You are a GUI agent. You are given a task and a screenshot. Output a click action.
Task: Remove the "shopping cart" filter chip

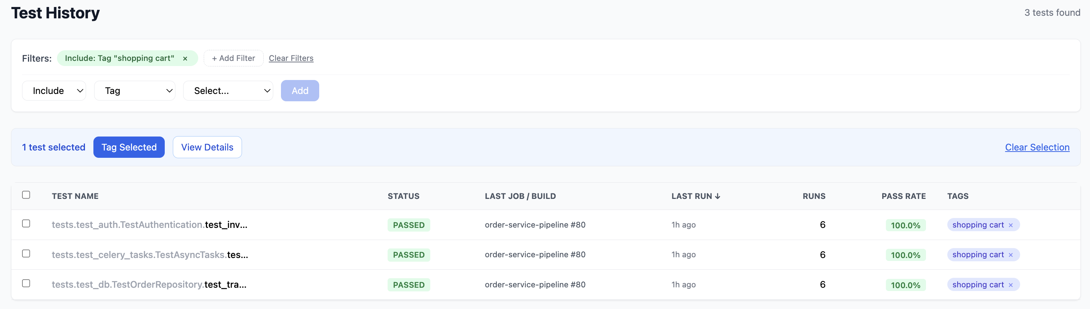(185, 59)
